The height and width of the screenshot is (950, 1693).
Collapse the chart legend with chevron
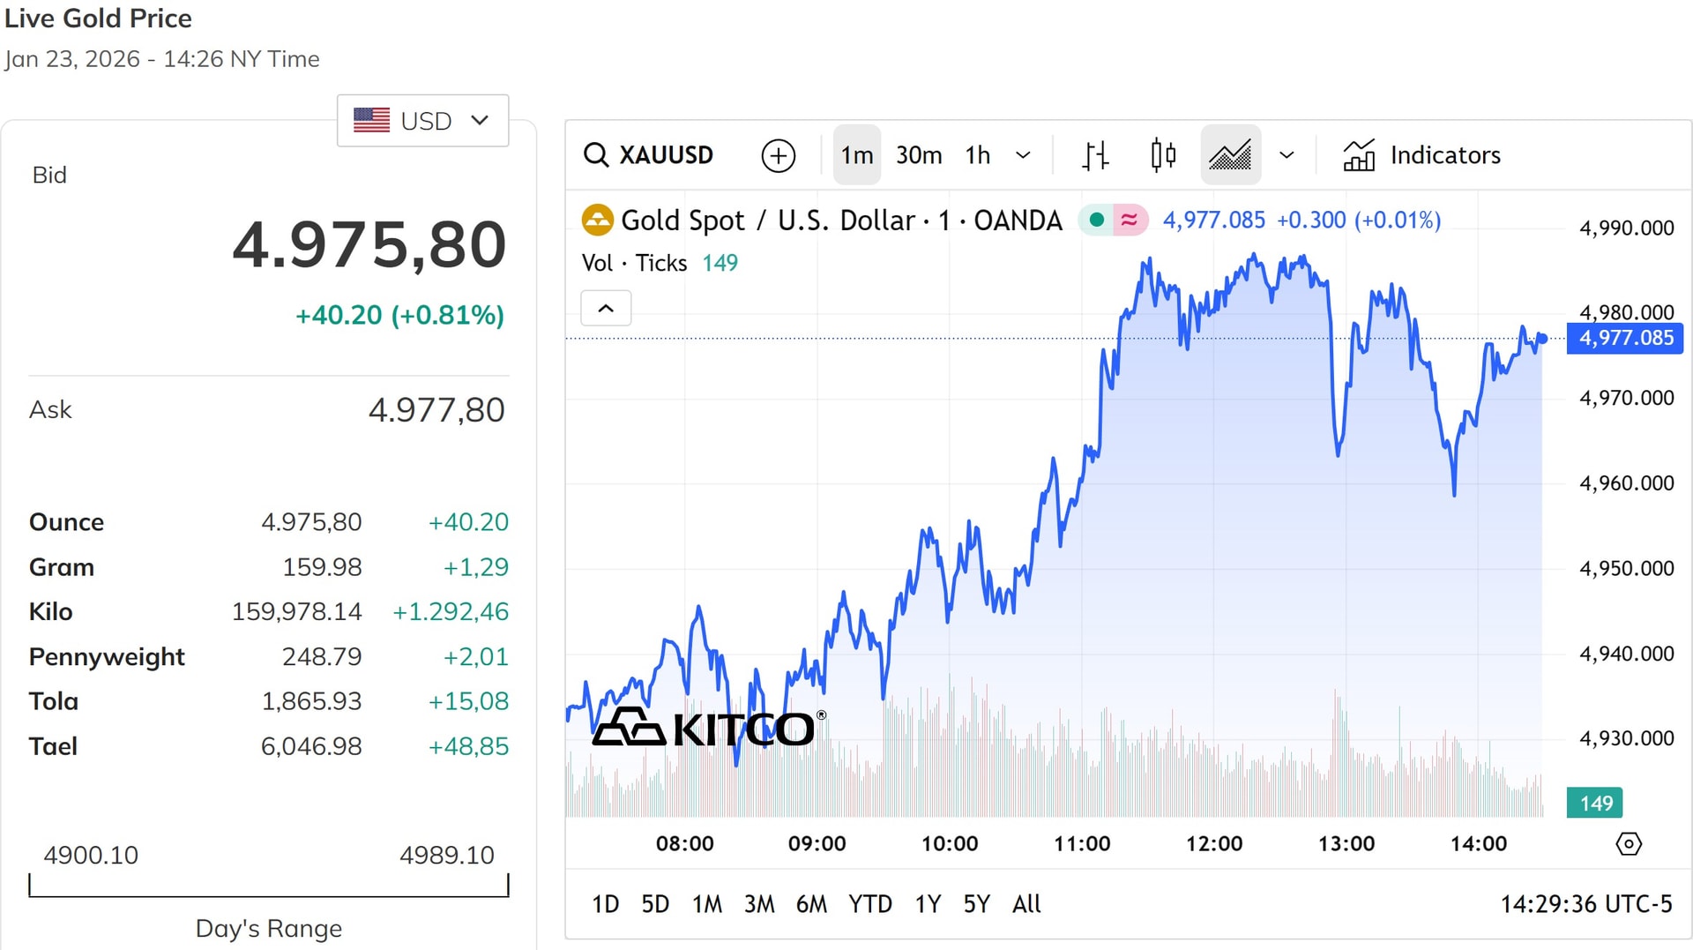(606, 309)
